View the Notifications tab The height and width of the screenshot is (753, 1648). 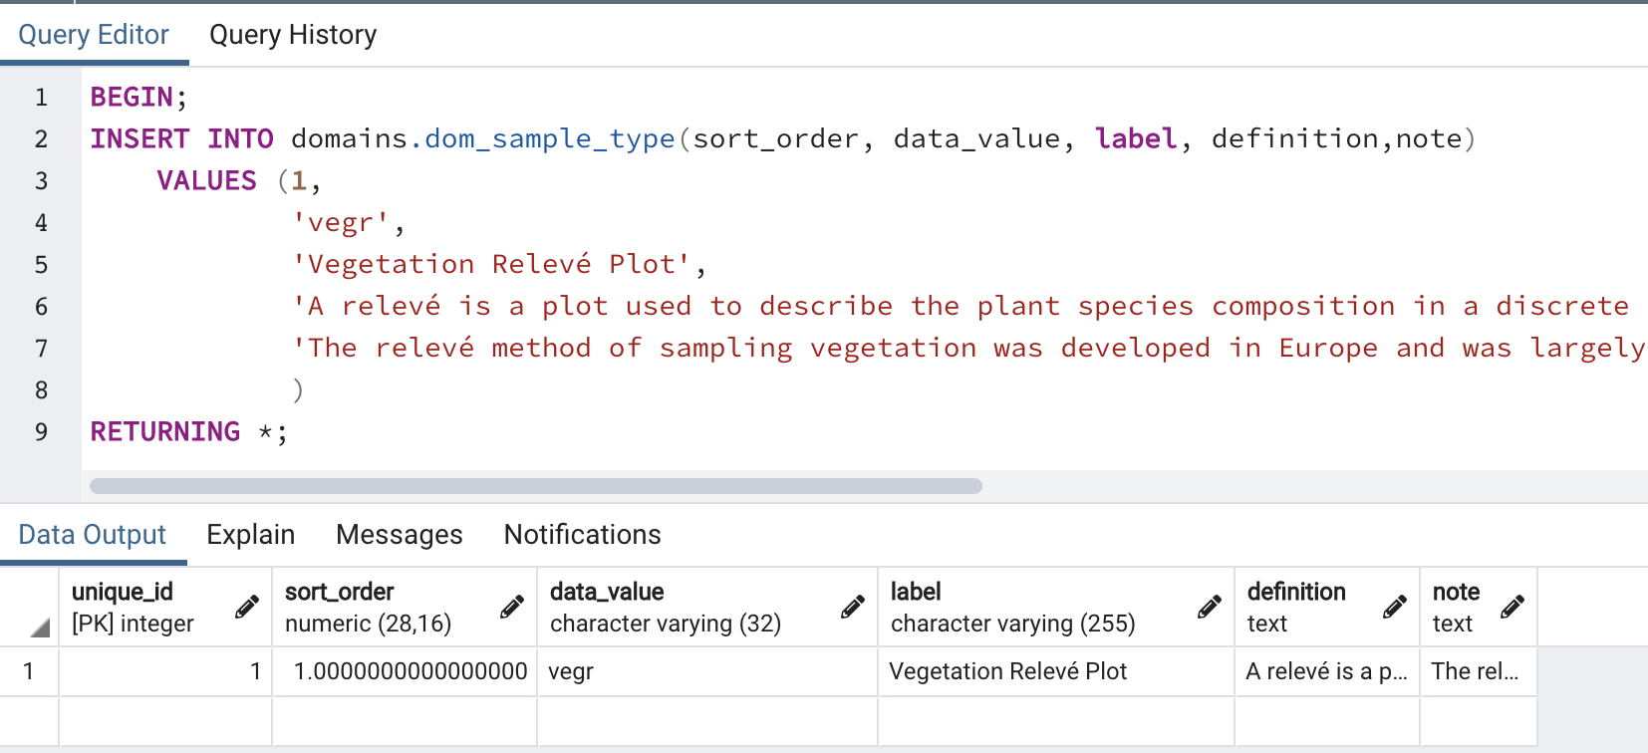582,535
